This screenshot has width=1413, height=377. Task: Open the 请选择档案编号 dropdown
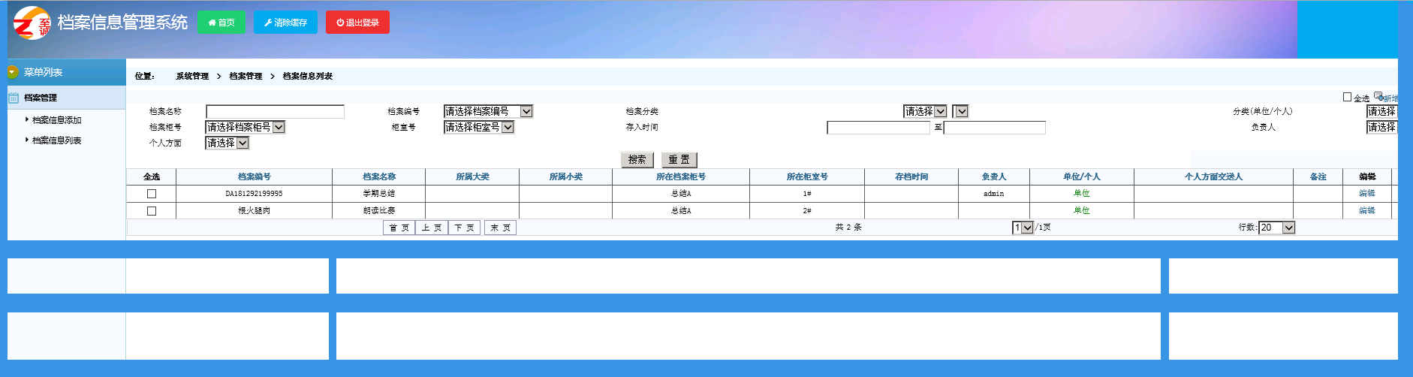tap(488, 111)
